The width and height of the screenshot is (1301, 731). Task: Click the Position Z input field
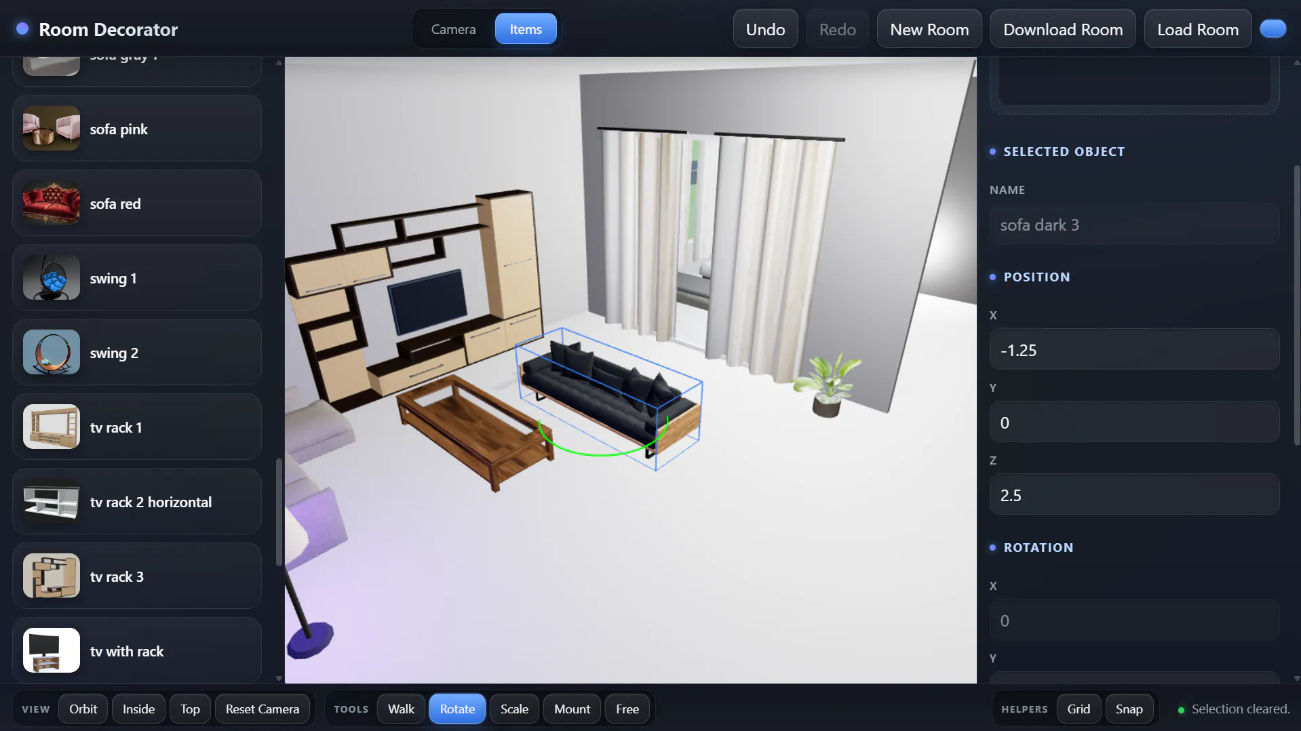coord(1134,495)
